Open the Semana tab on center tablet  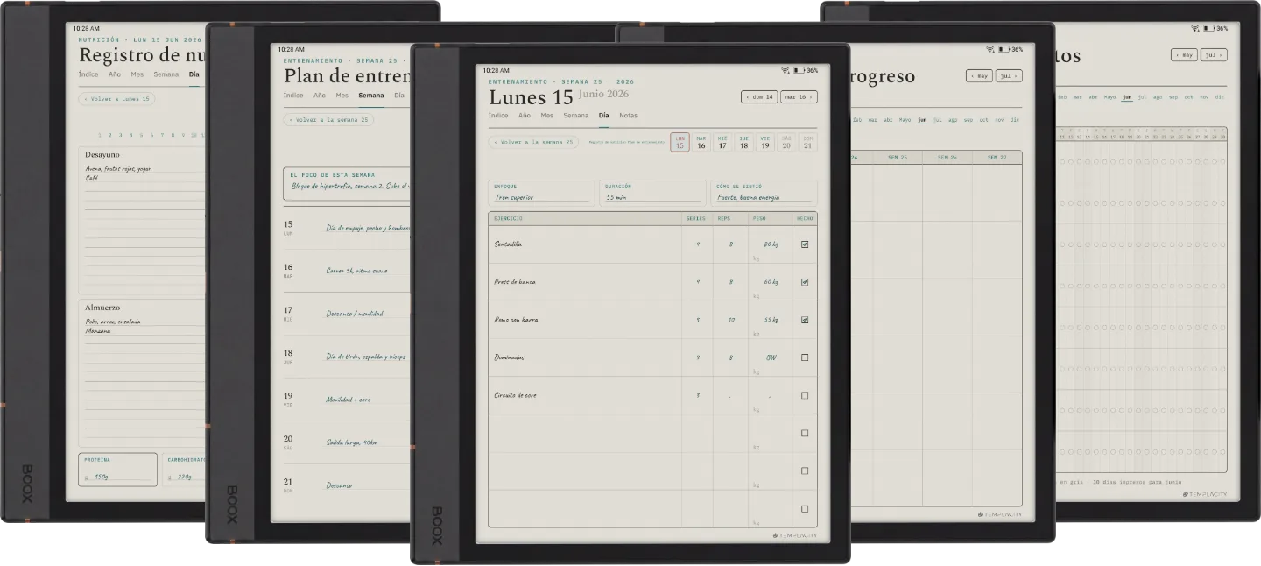pos(575,116)
